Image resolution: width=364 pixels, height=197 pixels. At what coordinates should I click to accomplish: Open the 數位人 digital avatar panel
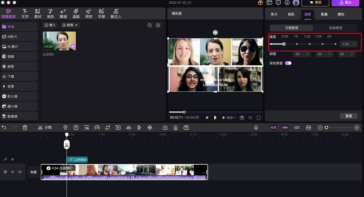pyautogui.click(x=116, y=14)
